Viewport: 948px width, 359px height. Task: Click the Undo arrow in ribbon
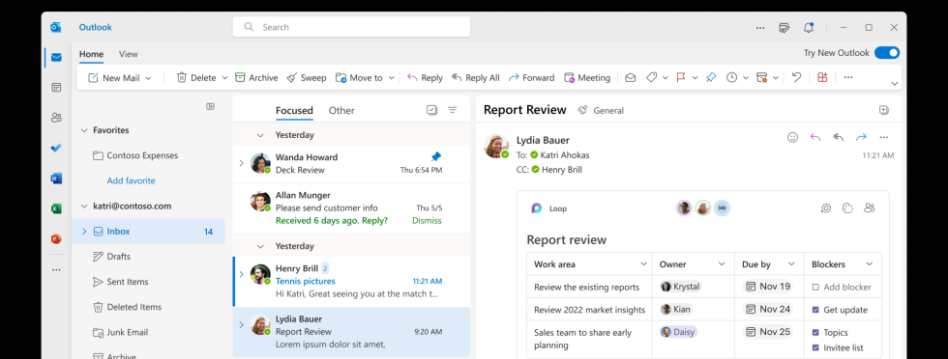point(797,78)
